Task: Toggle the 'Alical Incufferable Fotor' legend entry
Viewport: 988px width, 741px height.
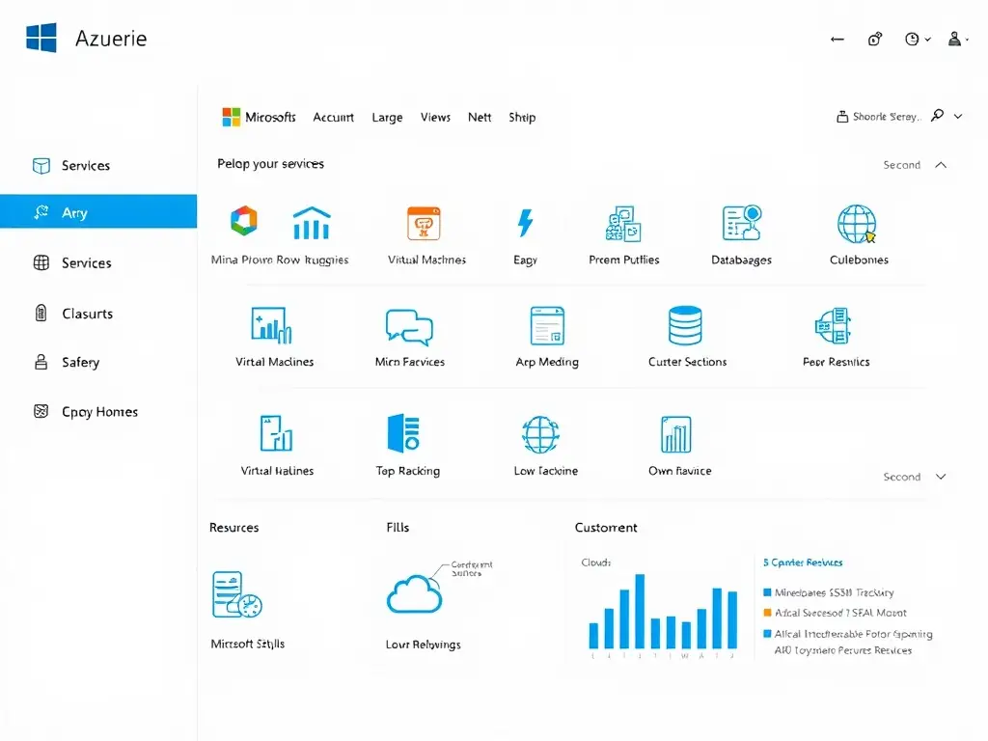Action: (769, 634)
